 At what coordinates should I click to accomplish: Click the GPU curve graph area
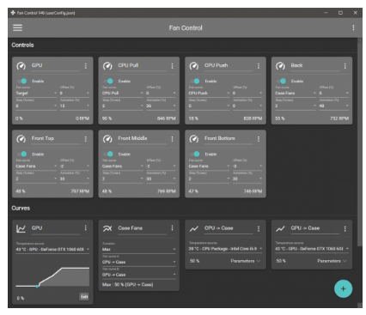click(52, 276)
